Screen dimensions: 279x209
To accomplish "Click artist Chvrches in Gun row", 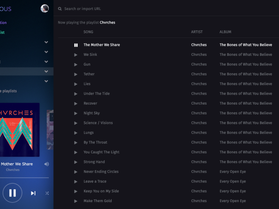I will coord(199,64).
